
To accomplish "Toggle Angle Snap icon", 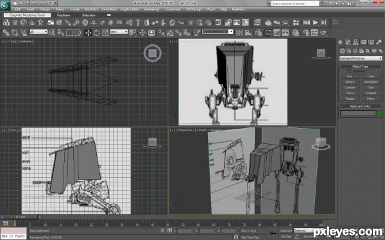I will [170, 33].
